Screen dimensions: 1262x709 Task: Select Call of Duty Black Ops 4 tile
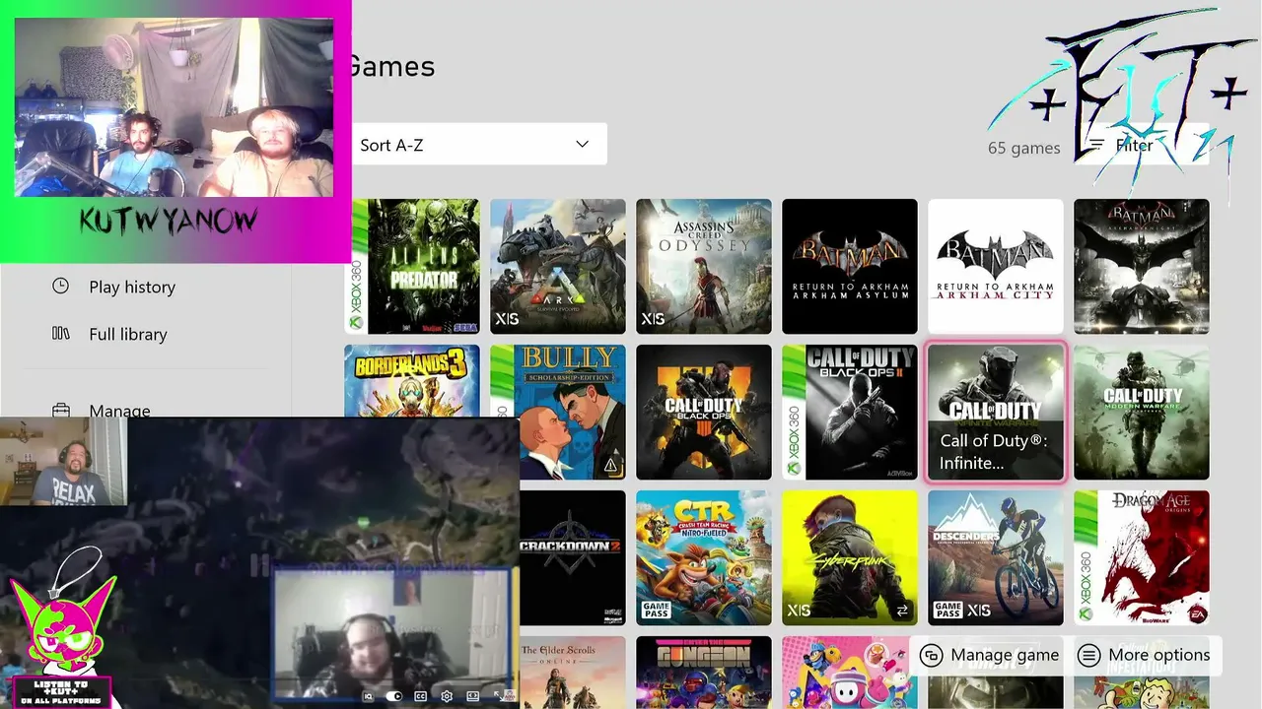(x=704, y=412)
